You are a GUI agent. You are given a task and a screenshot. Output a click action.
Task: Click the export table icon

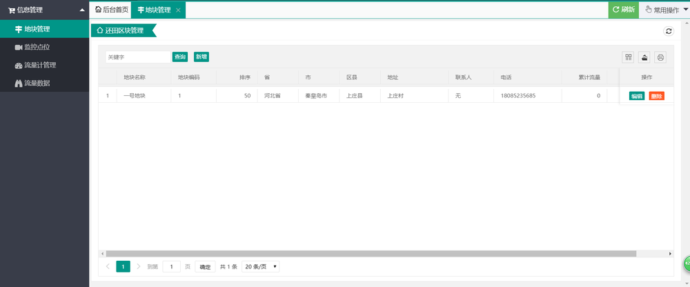click(644, 57)
